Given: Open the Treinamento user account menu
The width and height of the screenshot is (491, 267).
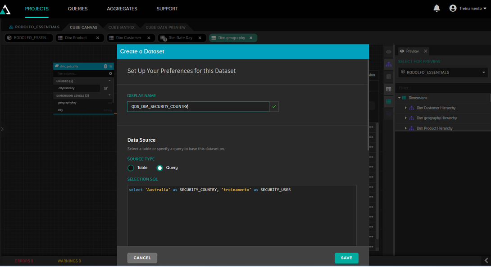Looking at the screenshot, I should [468, 9].
